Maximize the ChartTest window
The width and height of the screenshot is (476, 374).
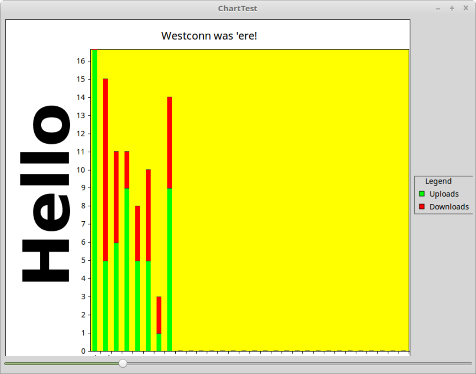(452, 9)
